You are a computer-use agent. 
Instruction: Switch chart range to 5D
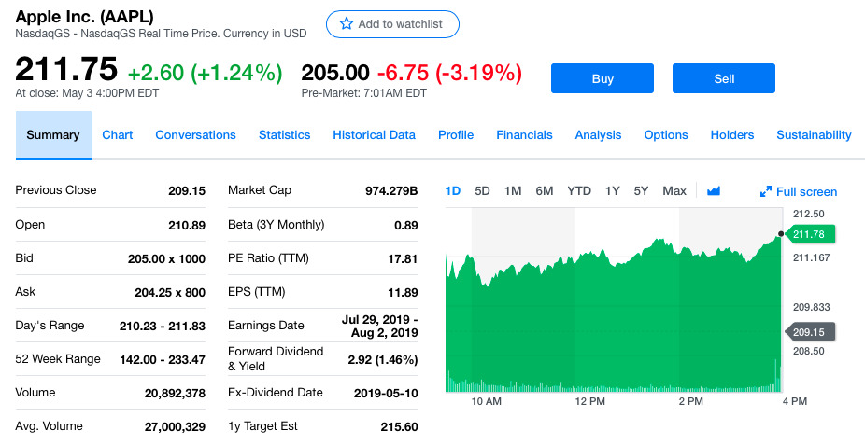coord(482,191)
